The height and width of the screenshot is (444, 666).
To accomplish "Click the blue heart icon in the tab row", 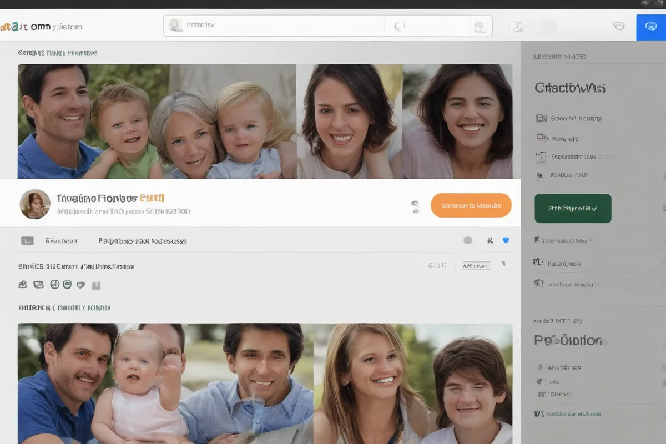I will [x=505, y=240].
